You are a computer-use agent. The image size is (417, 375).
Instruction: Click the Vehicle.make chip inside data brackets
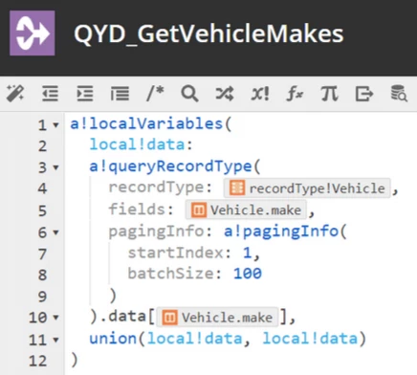tap(217, 318)
